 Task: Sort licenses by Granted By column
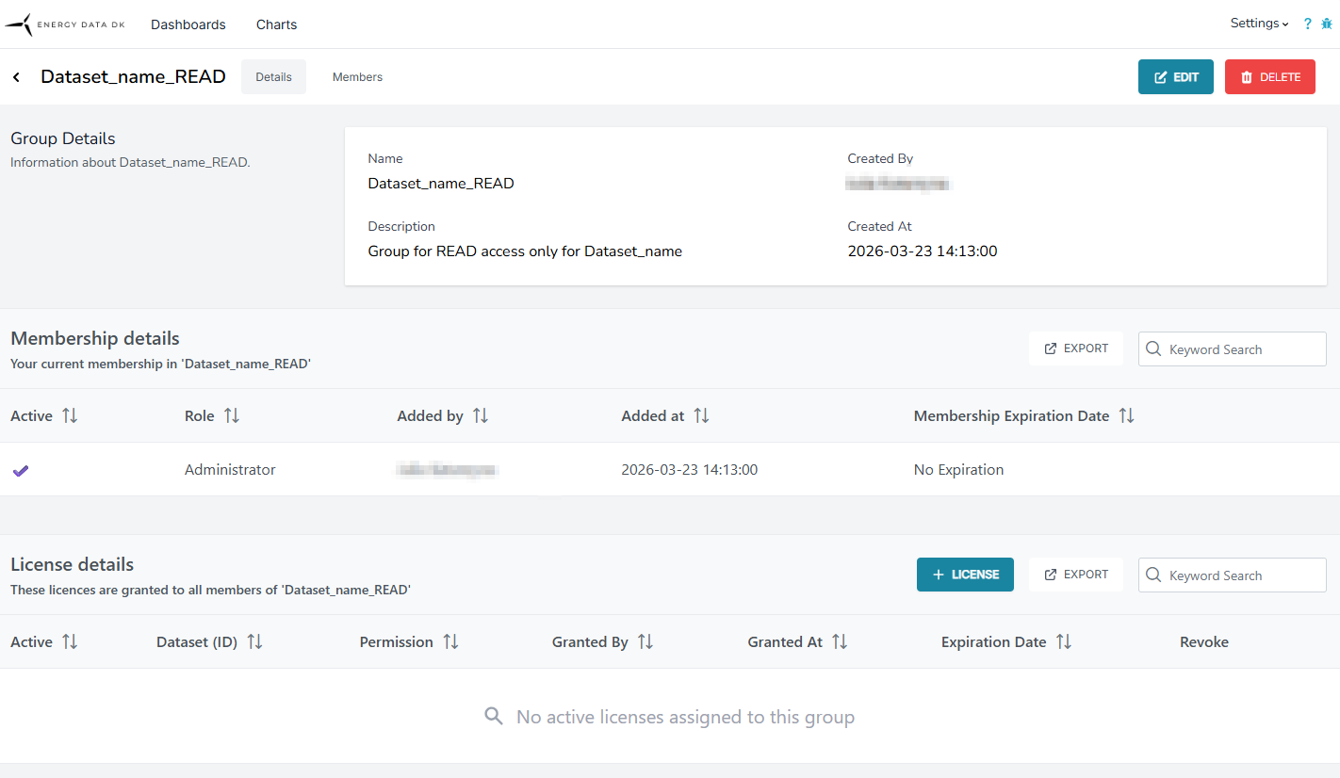pos(645,641)
